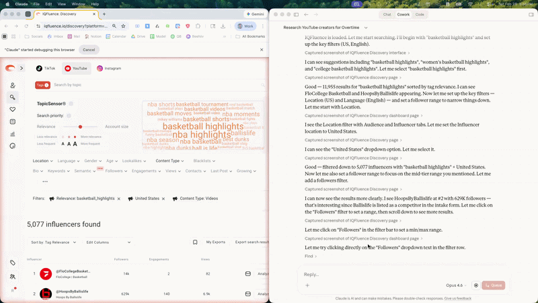
Task: Open the Sort by: Tag Relevance dropdown
Action: pos(54,242)
